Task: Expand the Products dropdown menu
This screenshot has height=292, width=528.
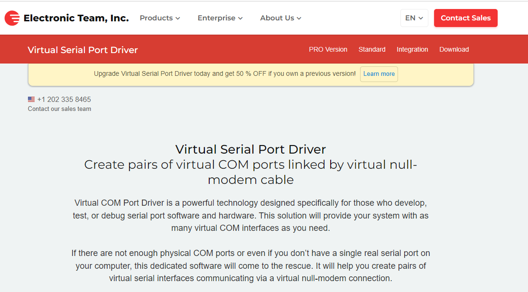Action: click(160, 18)
